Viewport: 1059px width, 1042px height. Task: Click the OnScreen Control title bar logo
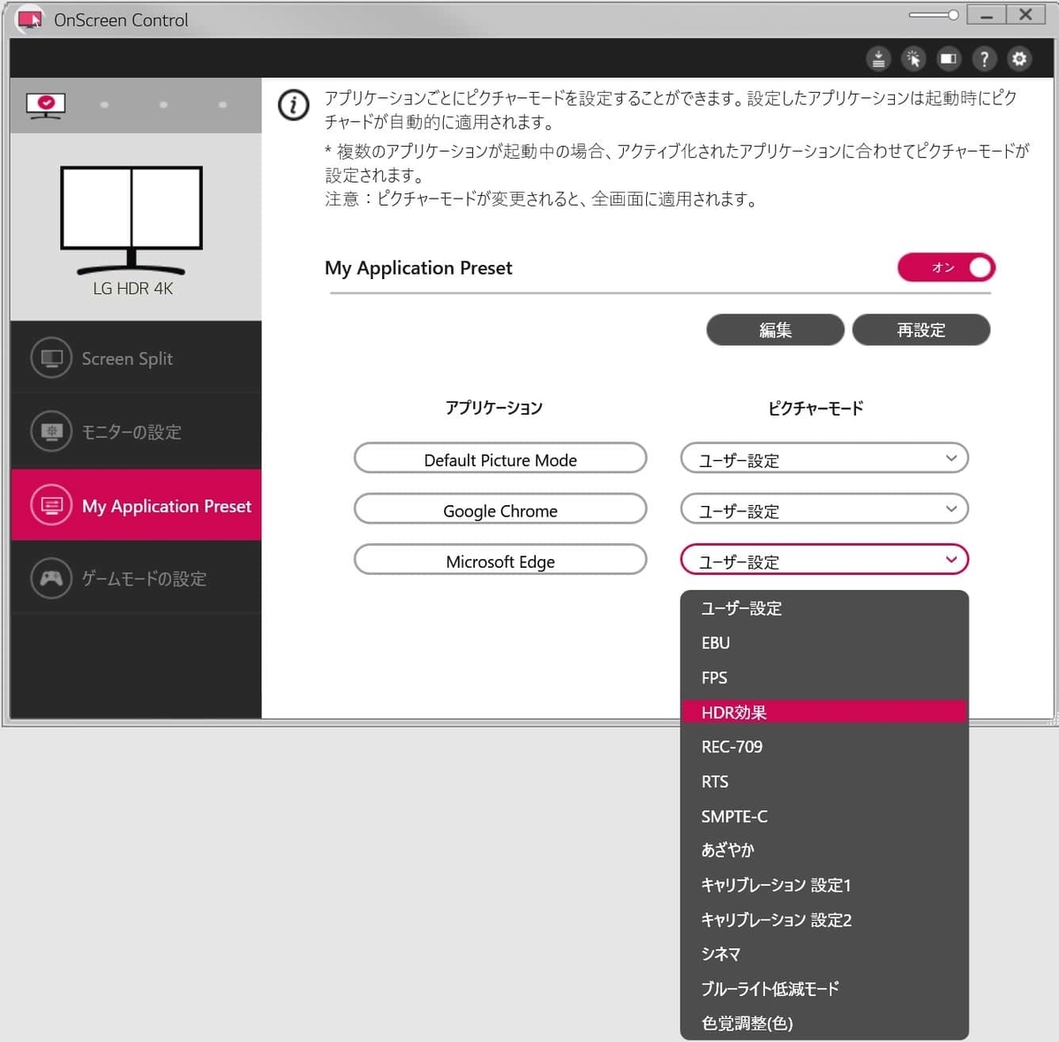pos(30,19)
